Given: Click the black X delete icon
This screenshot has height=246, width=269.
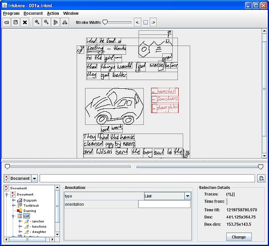Looking at the screenshot, I should click(25, 22).
